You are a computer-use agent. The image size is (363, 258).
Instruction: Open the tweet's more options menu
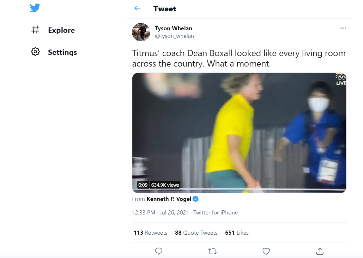coord(343,28)
